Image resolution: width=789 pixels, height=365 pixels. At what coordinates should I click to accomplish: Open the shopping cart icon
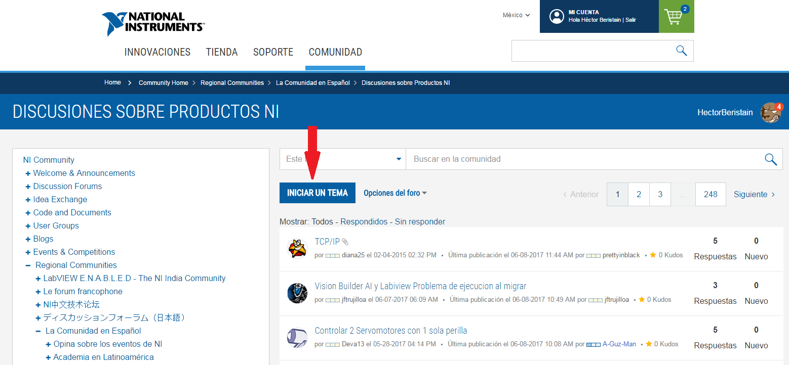click(x=674, y=17)
